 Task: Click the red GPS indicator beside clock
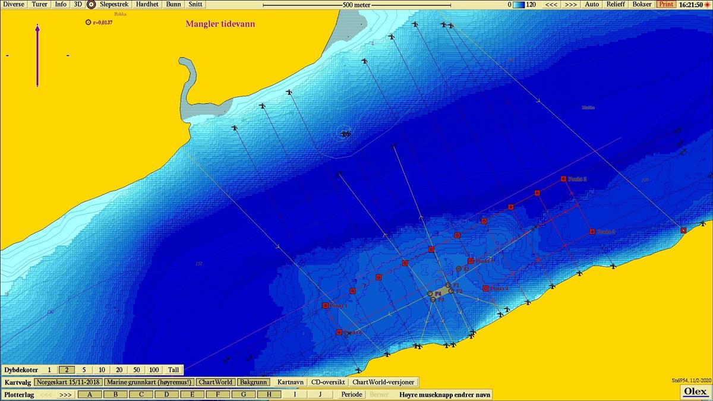pyautogui.click(x=707, y=4)
